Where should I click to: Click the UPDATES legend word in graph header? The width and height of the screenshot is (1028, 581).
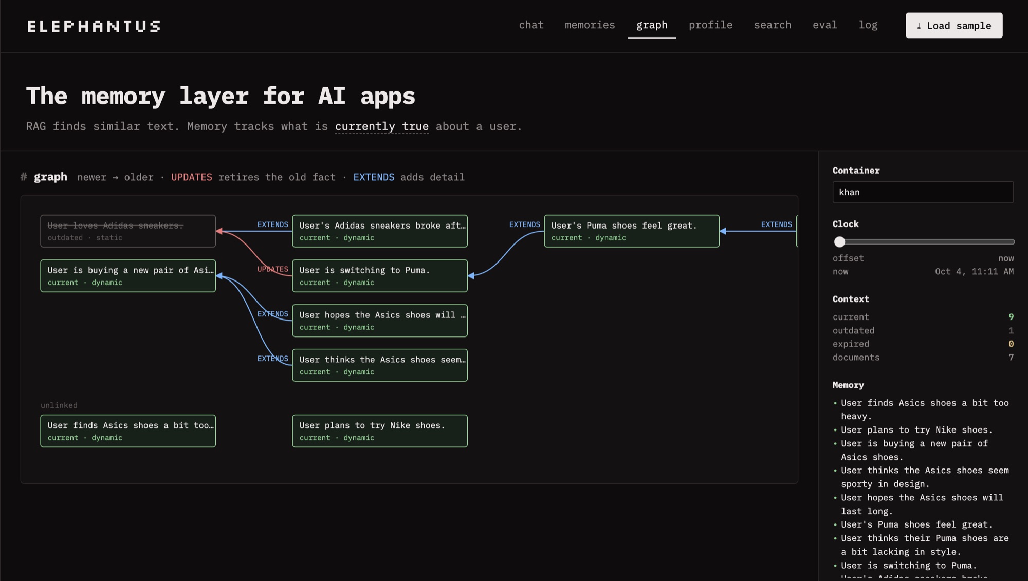[191, 177]
